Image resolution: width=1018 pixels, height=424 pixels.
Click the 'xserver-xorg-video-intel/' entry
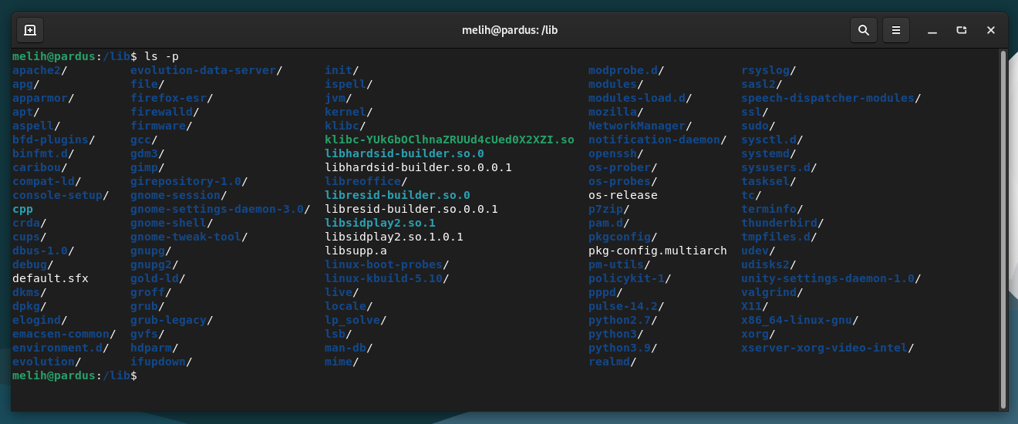pos(828,348)
